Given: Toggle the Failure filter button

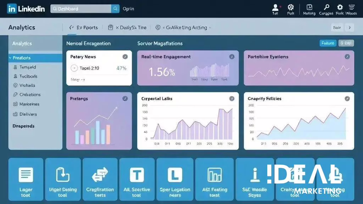Looking at the screenshot, I should [x=328, y=43].
